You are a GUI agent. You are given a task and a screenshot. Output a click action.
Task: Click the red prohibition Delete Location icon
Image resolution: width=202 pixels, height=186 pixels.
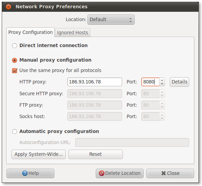[101, 173]
